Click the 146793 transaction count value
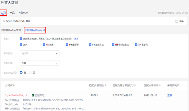This screenshot has width=189, height=111. 93,95
